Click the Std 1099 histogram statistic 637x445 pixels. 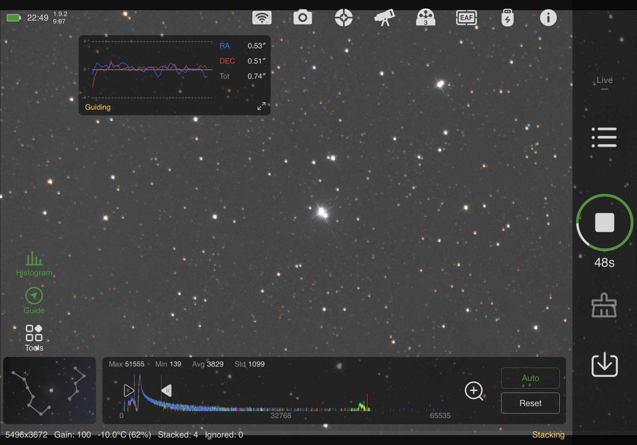click(x=249, y=364)
